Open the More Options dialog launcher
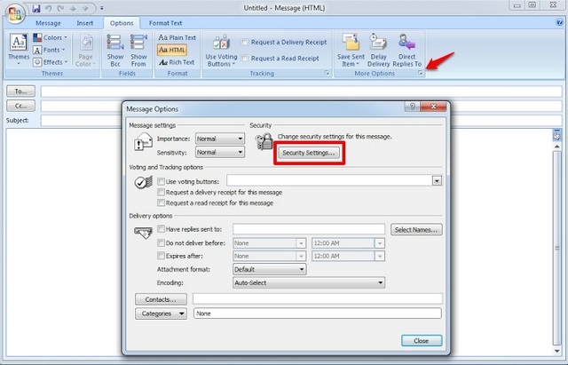This screenshot has width=568, height=365. (x=421, y=74)
